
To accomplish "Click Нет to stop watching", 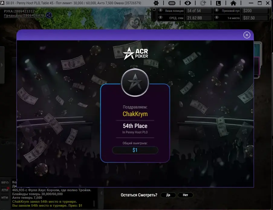I will [x=185, y=195].
